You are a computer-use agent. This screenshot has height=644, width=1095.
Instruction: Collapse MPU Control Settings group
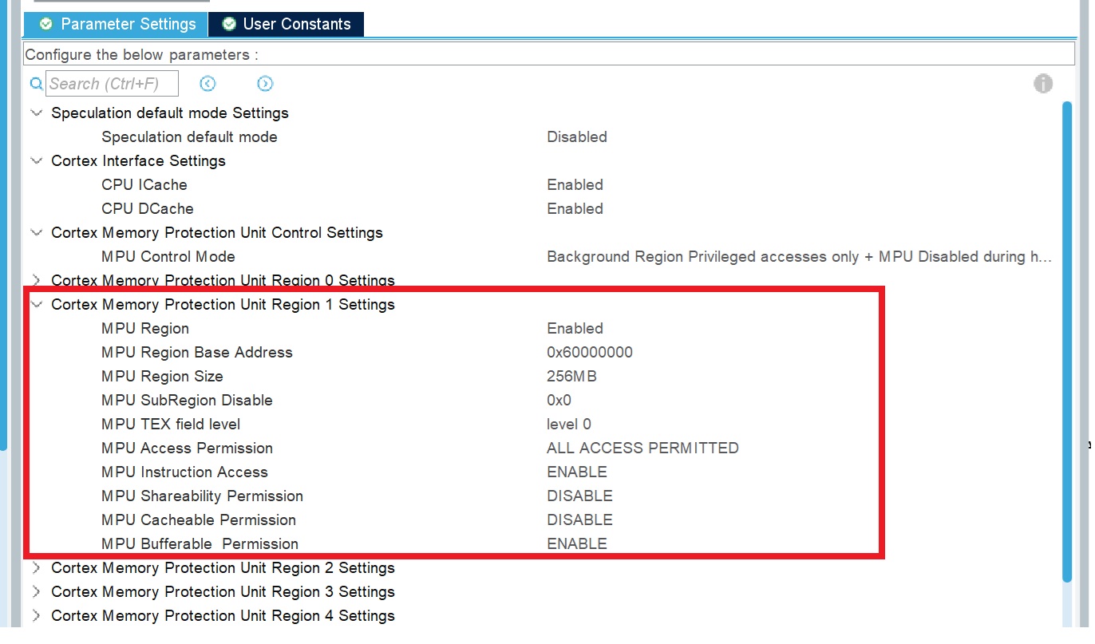[x=36, y=232]
